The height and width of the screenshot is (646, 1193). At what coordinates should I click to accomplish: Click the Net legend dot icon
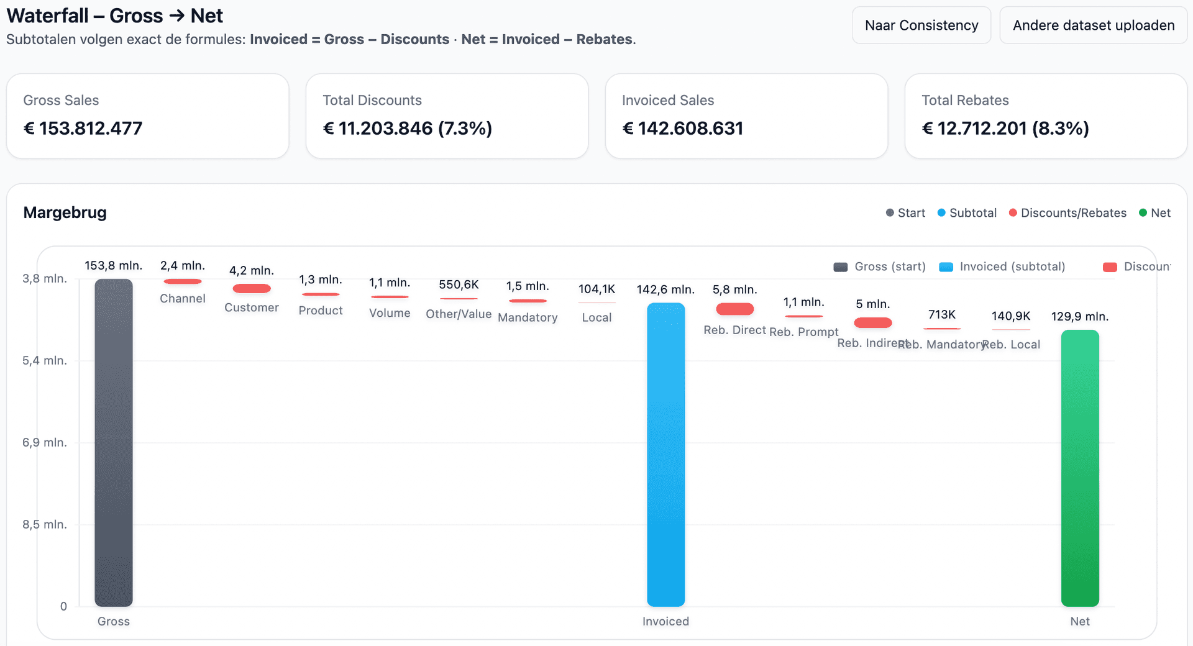(x=1141, y=213)
